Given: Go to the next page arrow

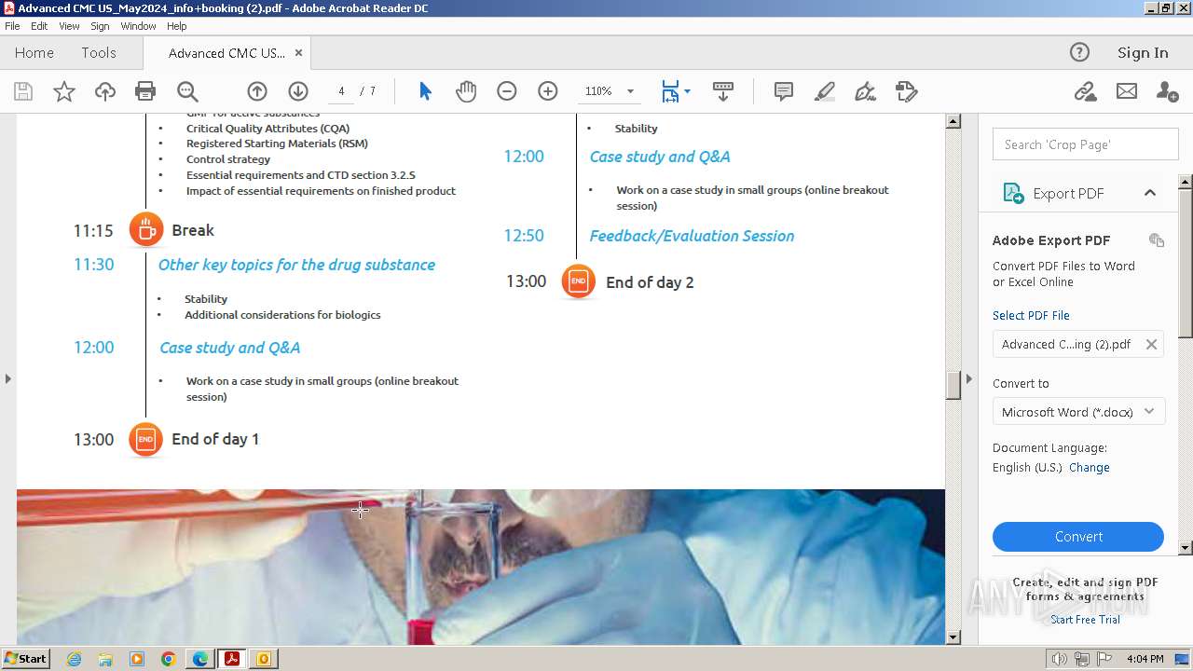Looking at the screenshot, I should point(298,91).
